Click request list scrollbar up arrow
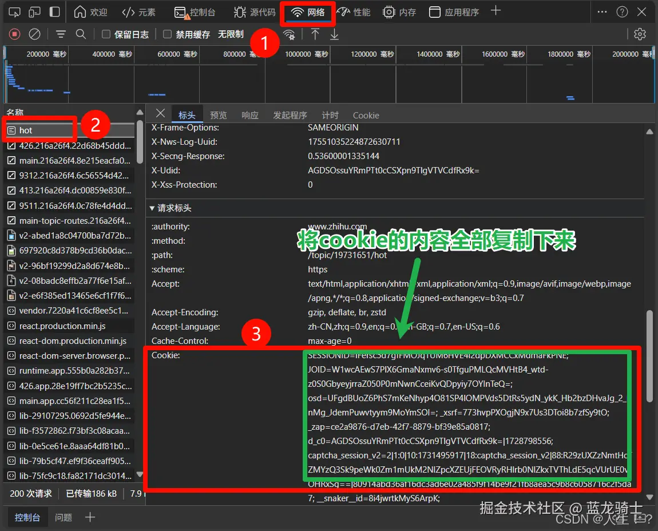 click(140, 113)
